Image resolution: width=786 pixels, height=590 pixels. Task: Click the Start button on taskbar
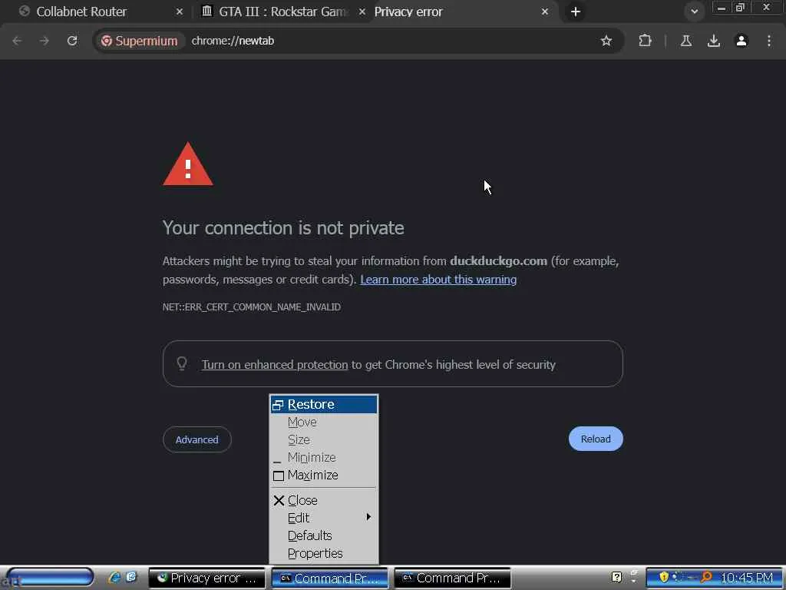[x=49, y=578]
